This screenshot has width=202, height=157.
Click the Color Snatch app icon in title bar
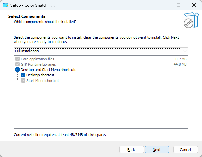click(6, 5)
